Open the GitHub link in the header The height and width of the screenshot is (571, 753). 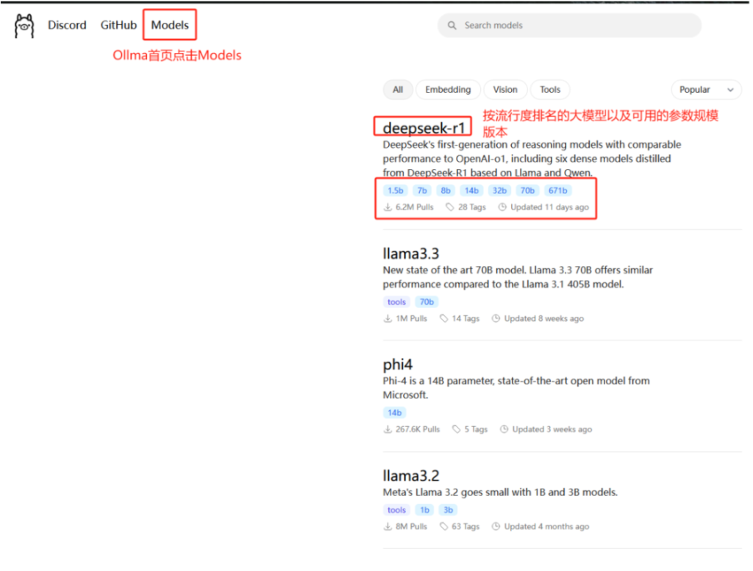click(118, 25)
